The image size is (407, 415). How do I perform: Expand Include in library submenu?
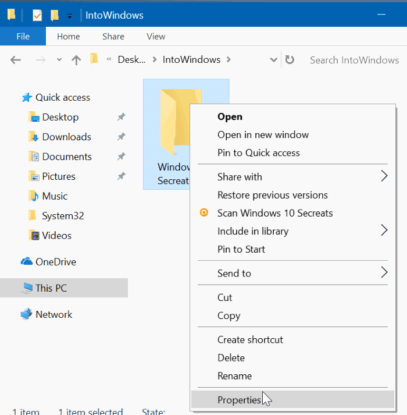click(293, 231)
